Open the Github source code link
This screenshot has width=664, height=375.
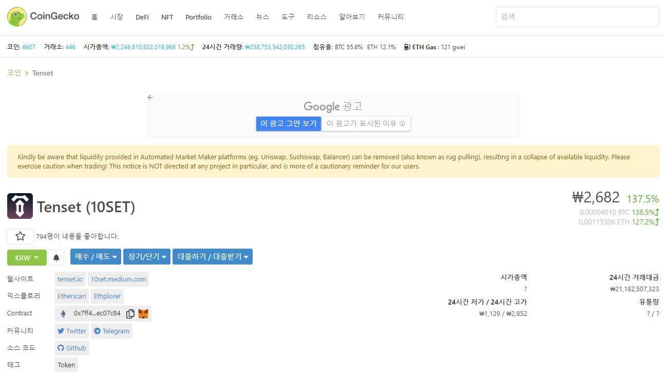pyautogui.click(x=72, y=348)
